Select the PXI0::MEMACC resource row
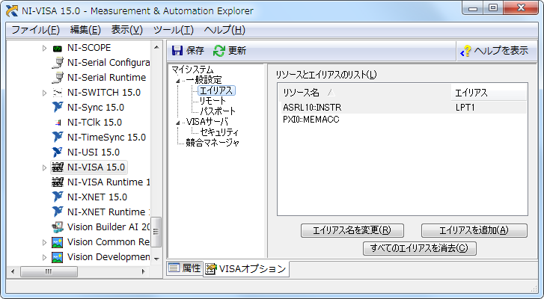The width and height of the screenshot is (544, 299). (403, 120)
